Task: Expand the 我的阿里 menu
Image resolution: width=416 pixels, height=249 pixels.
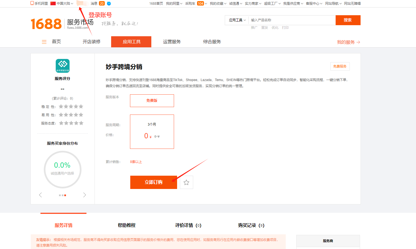Action: click(174, 3)
